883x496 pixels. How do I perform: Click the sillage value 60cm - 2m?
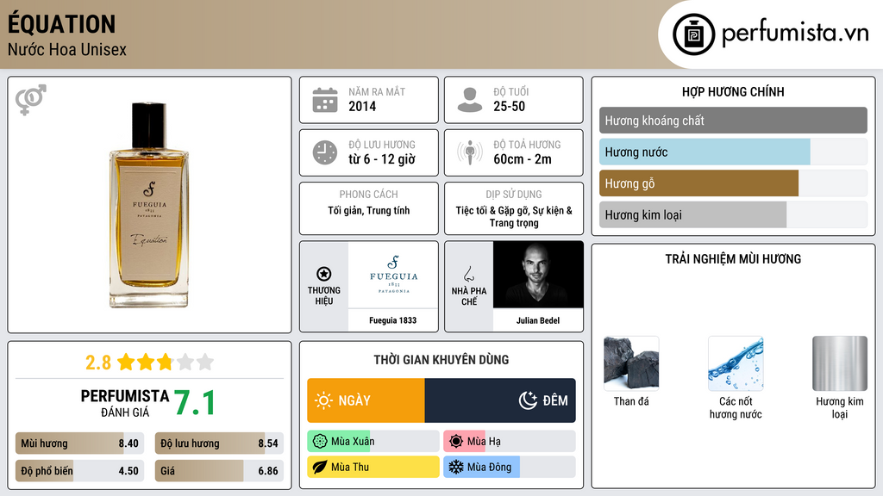pyautogui.click(x=523, y=159)
